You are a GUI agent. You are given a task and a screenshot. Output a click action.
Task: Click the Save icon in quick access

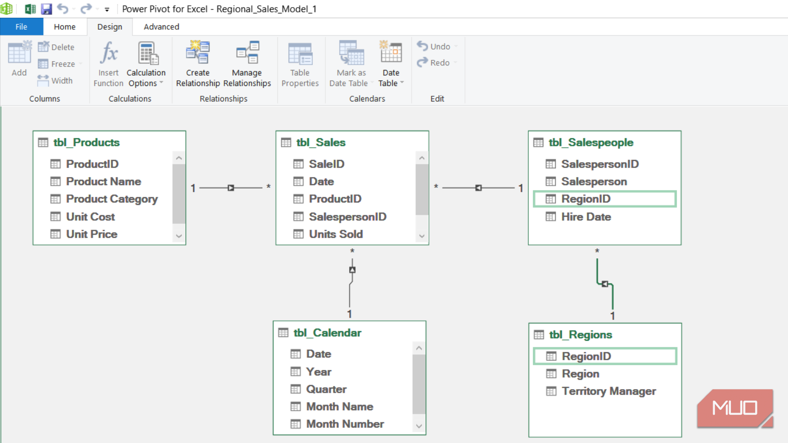point(47,9)
